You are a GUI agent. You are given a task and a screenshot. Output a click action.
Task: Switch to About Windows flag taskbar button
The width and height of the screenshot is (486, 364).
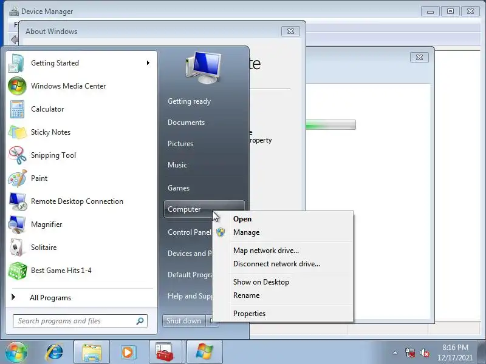pyautogui.click(x=205, y=352)
